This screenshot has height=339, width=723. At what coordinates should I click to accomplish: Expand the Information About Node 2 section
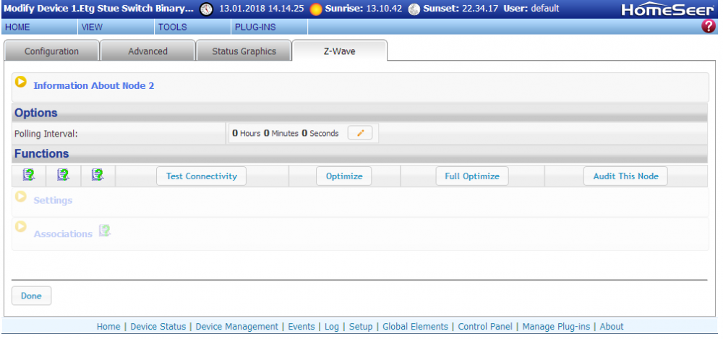[22, 83]
